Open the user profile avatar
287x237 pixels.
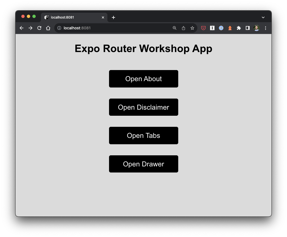point(257,28)
